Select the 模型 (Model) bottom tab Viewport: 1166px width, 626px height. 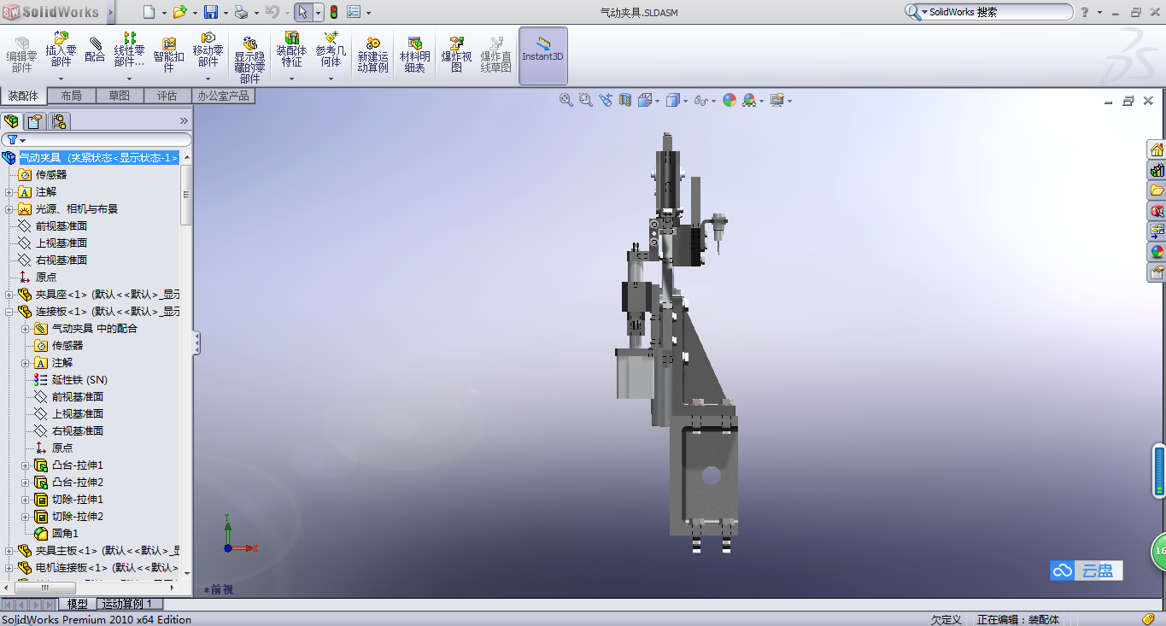pos(77,604)
